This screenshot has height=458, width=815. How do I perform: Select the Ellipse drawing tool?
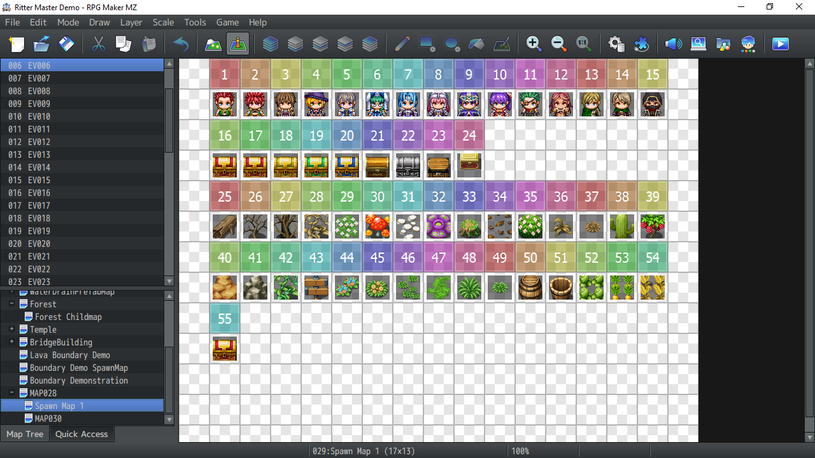[x=452, y=44]
